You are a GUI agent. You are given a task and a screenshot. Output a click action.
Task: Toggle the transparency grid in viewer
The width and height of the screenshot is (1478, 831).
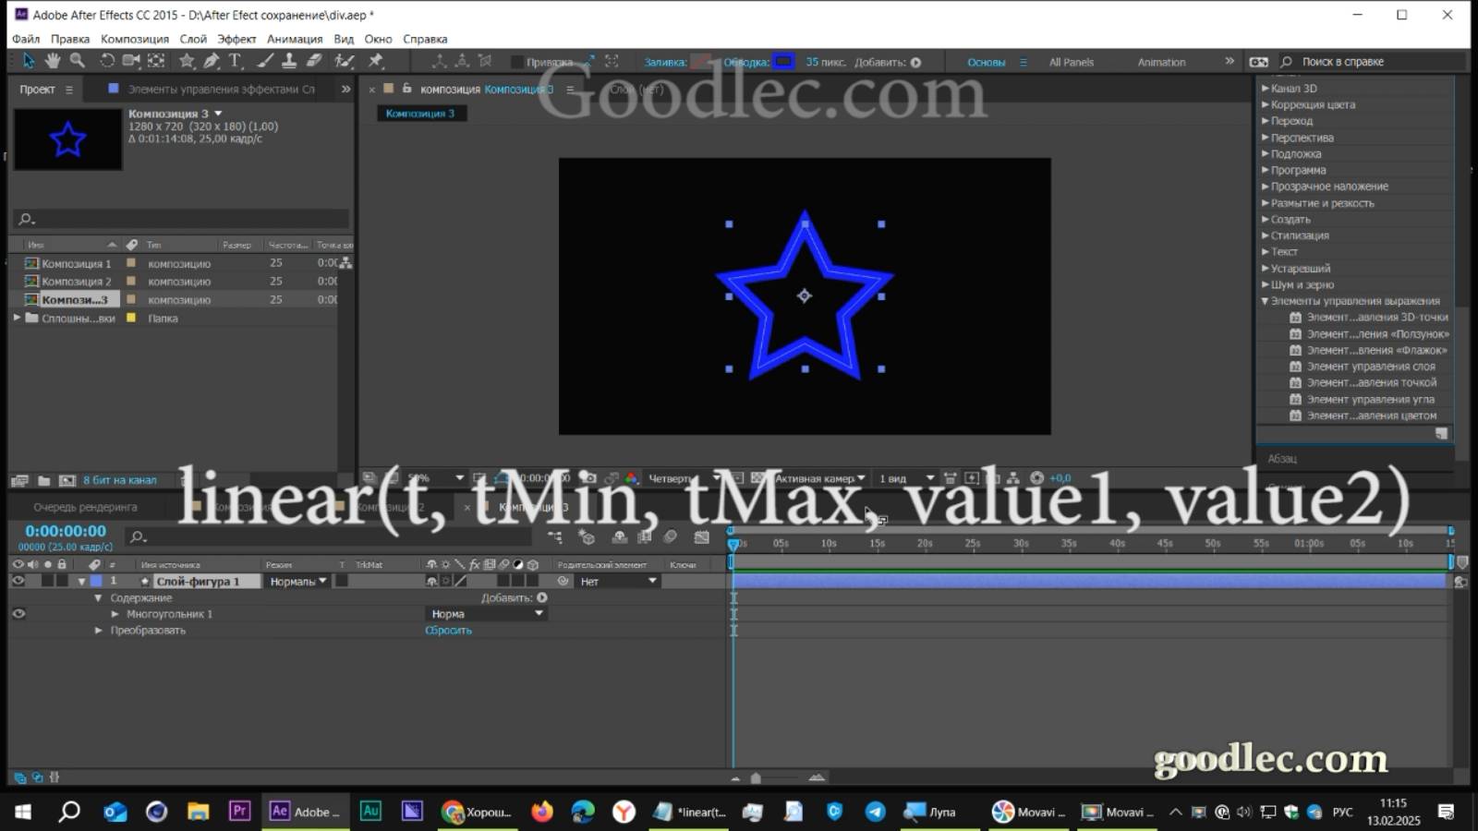click(x=757, y=478)
